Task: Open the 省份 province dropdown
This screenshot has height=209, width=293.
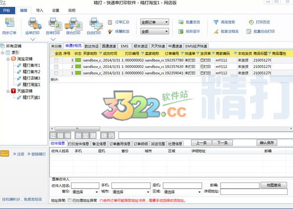Action: pyautogui.click(x=85, y=192)
